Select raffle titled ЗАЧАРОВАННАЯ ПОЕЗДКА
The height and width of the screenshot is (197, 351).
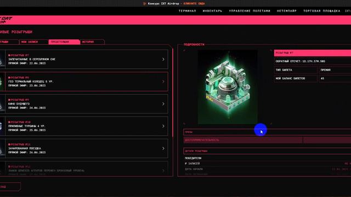[25, 148]
